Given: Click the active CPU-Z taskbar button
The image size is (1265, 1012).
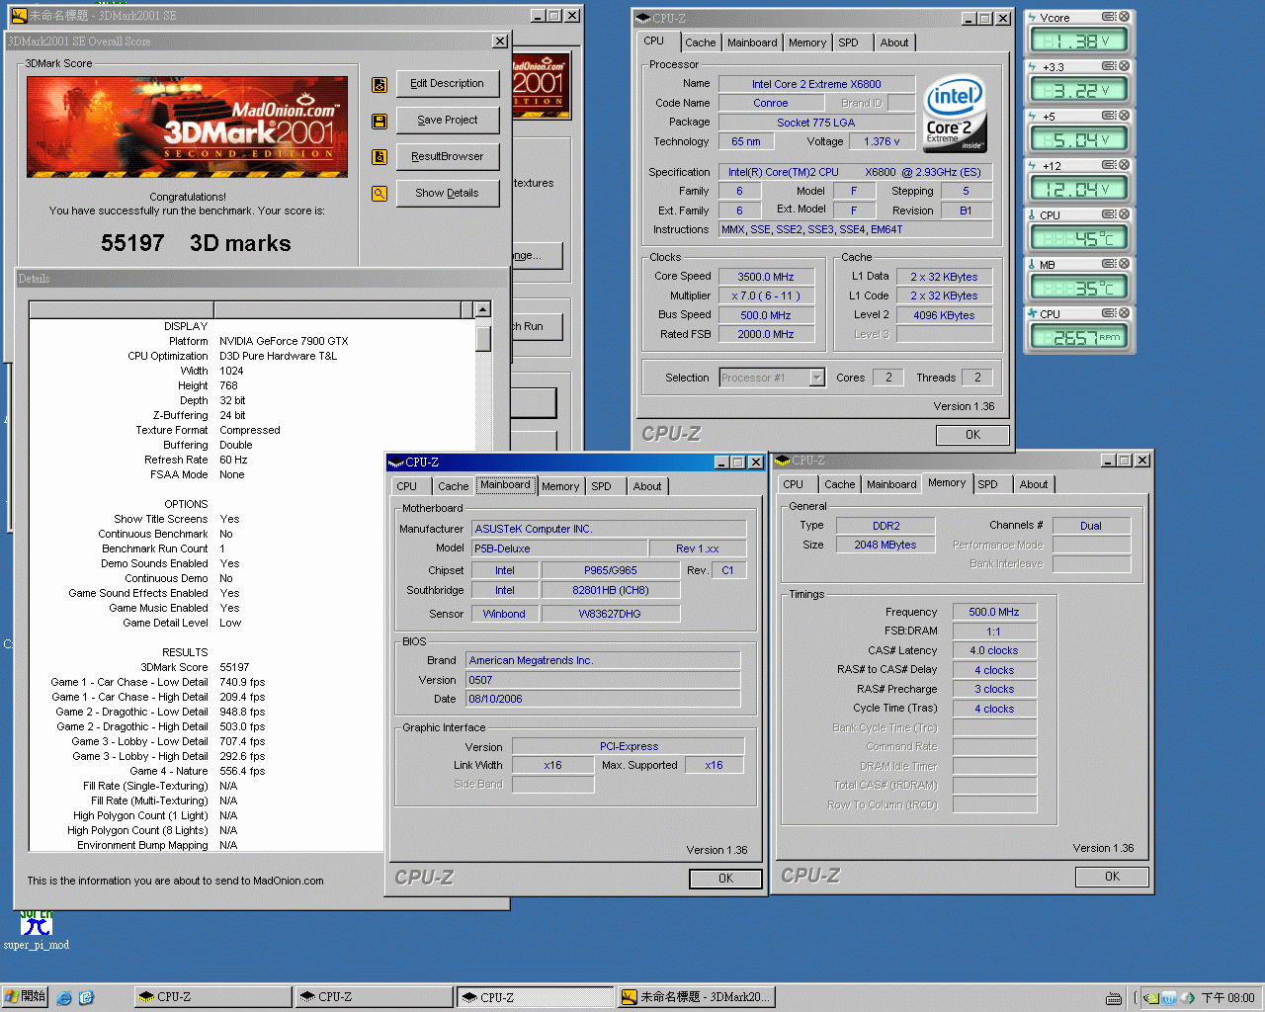Looking at the screenshot, I should [535, 997].
